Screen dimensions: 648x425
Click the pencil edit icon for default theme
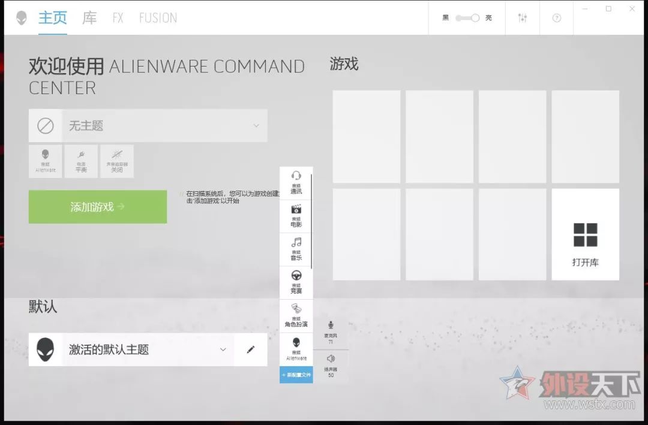(x=251, y=349)
